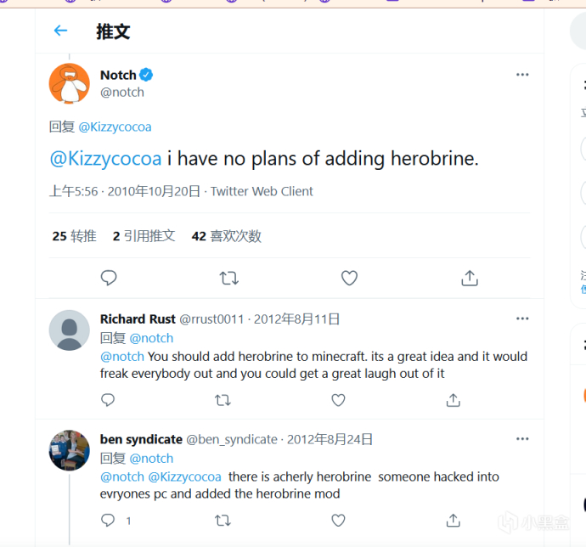
Task: Click the back arrow beside 推文
Action: [60, 31]
